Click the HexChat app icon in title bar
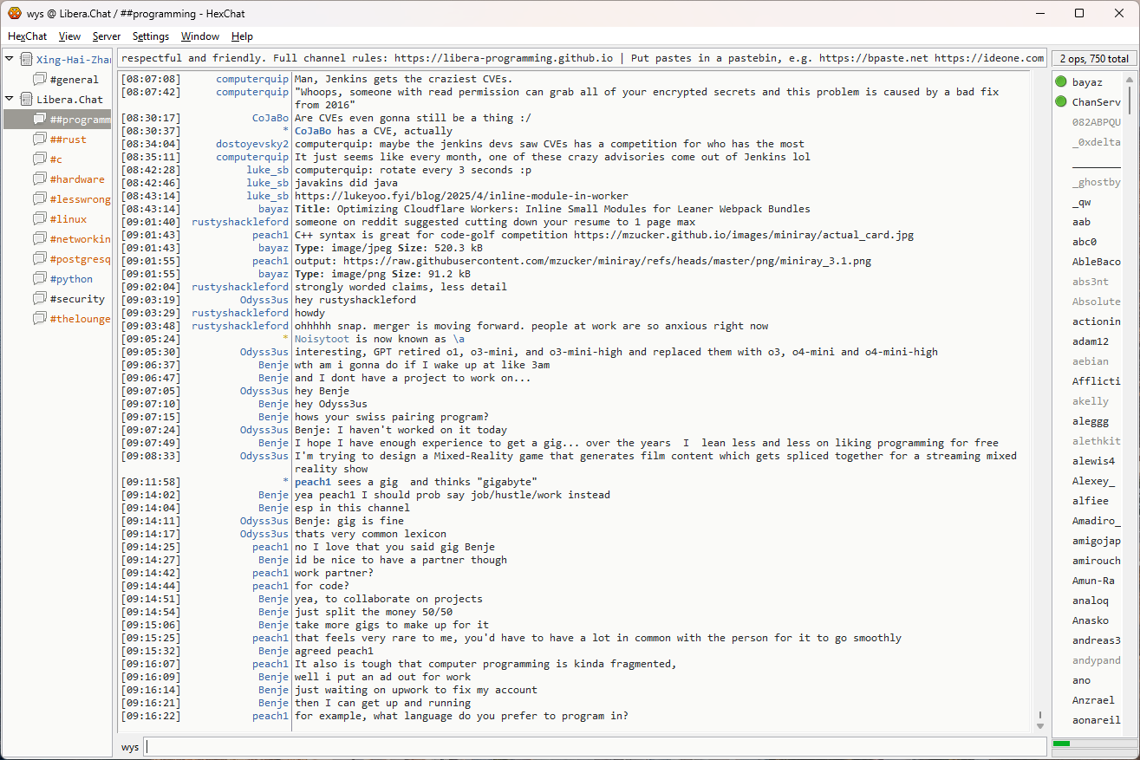The height and width of the screenshot is (760, 1140). click(14, 13)
